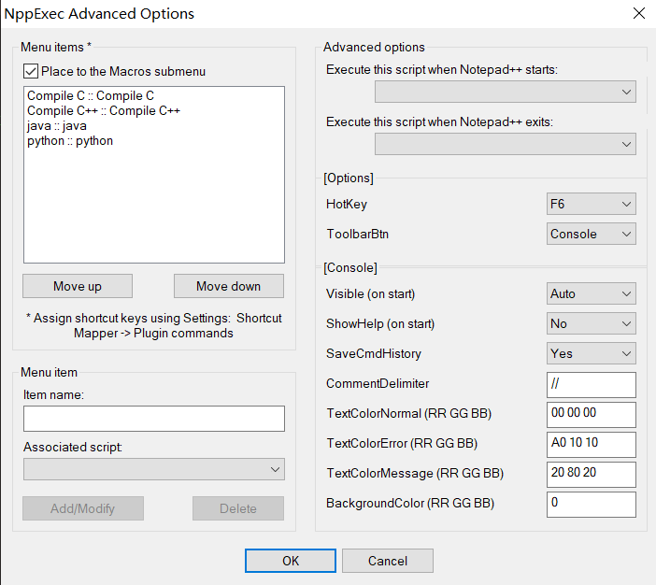This screenshot has width=656, height=585.
Task: Expand script on Notepad++ exits dropdown
Action: (x=505, y=144)
